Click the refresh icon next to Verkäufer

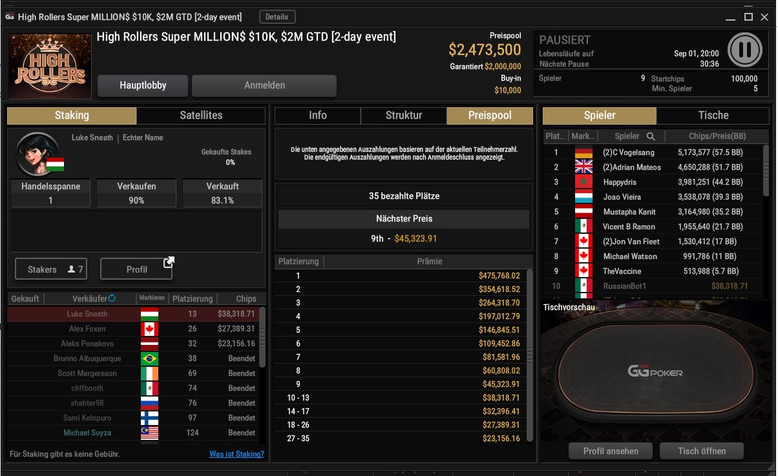tap(112, 298)
